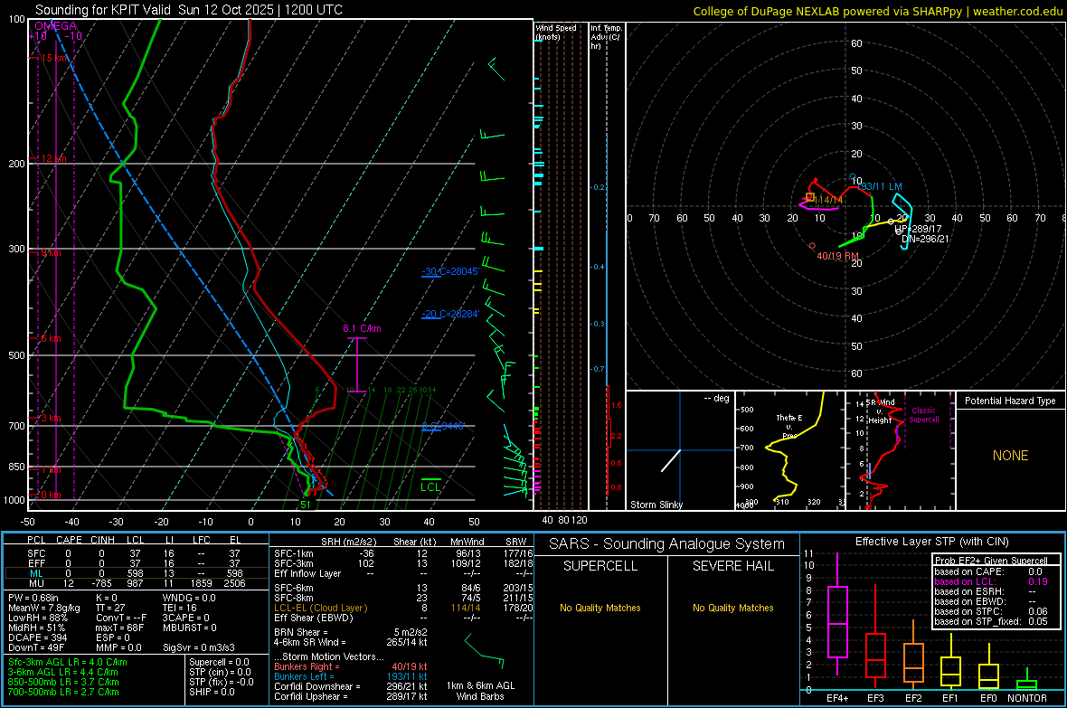Click the 40/19 RM hodograph label
Viewport: 1067px width, 708px height.
[x=838, y=256]
